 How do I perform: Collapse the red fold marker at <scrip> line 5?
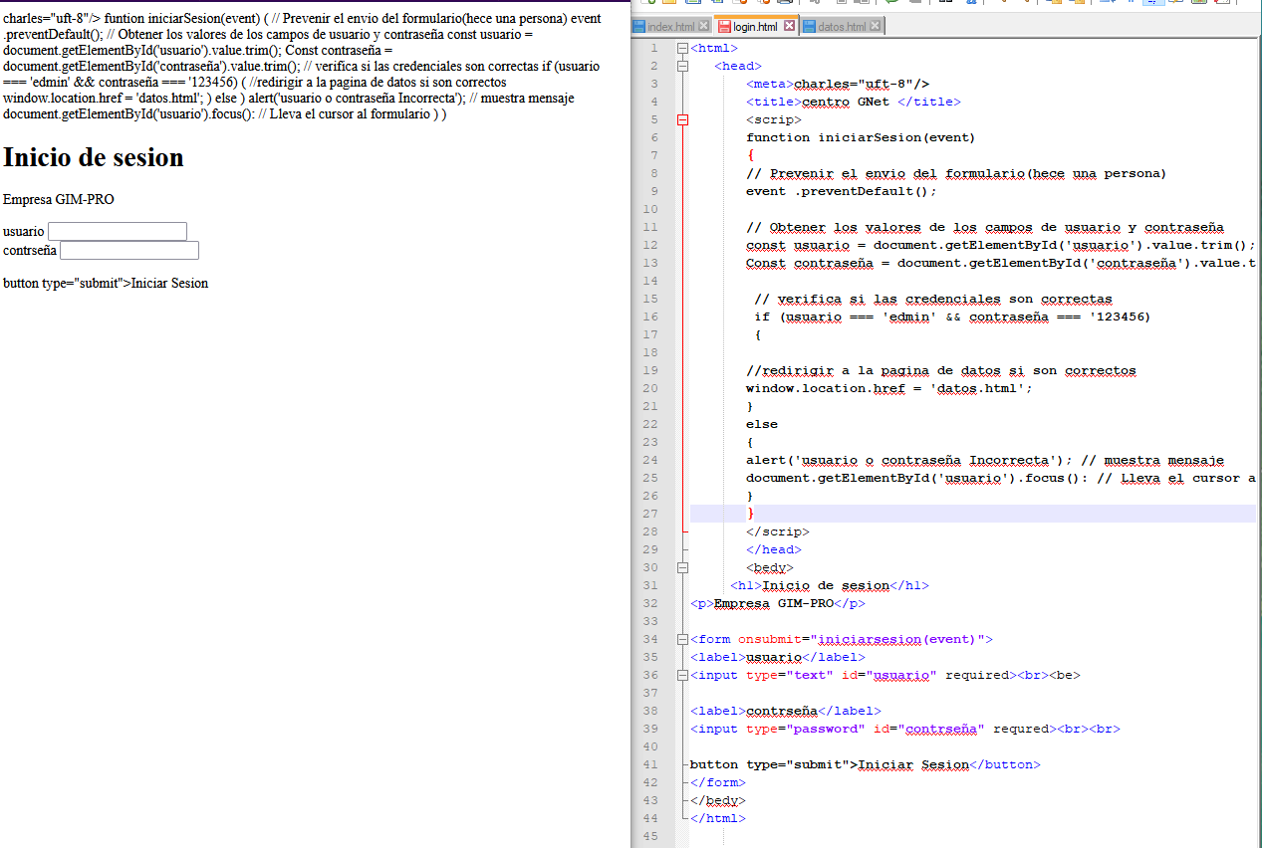[x=682, y=119]
